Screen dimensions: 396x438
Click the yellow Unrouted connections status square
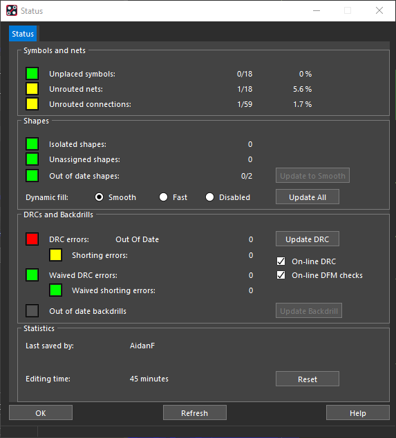click(x=32, y=104)
